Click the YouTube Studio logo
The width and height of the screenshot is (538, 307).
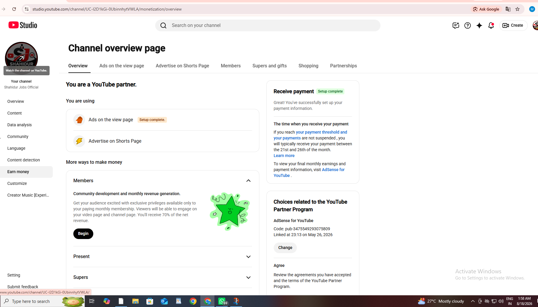pos(23,25)
